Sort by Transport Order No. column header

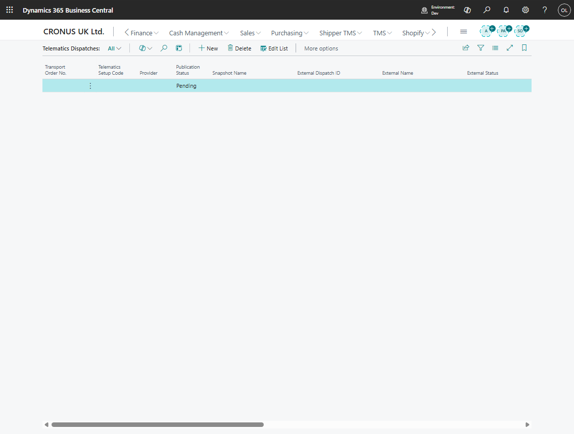click(x=56, y=70)
